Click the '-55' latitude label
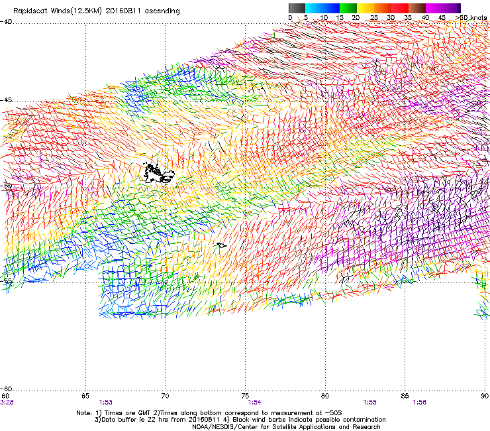The height and width of the screenshot is (431, 490). (x=6, y=280)
